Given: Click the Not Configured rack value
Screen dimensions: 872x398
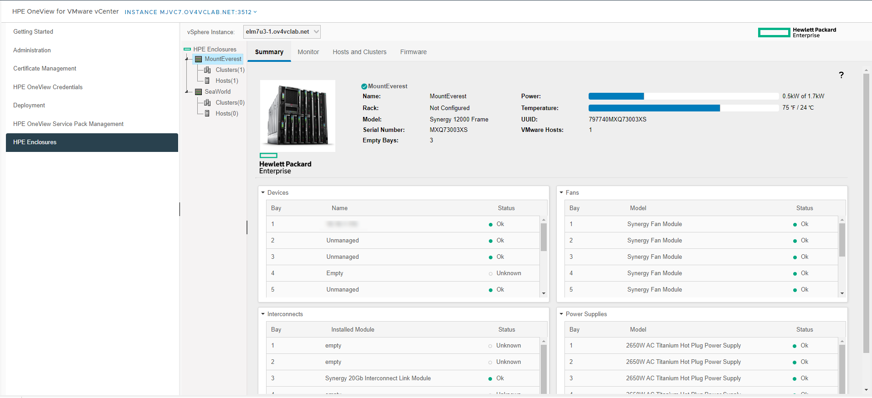Looking at the screenshot, I should [x=450, y=108].
